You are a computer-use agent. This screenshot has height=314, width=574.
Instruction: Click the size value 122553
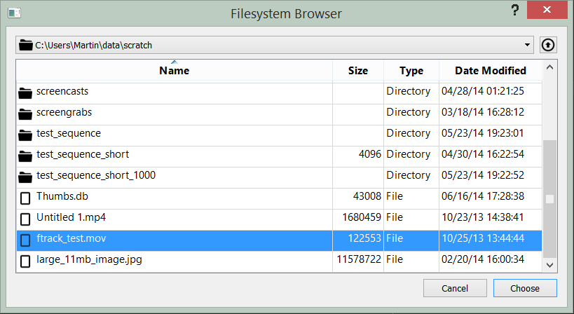[x=364, y=238]
